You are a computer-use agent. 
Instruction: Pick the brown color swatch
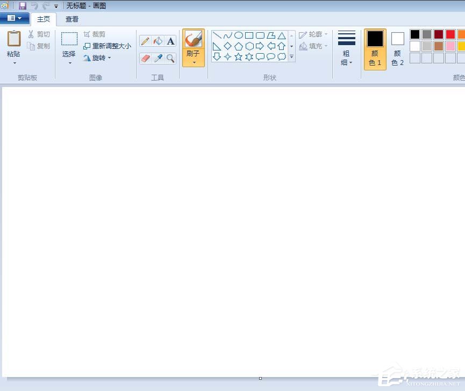(x=439, y=46)
